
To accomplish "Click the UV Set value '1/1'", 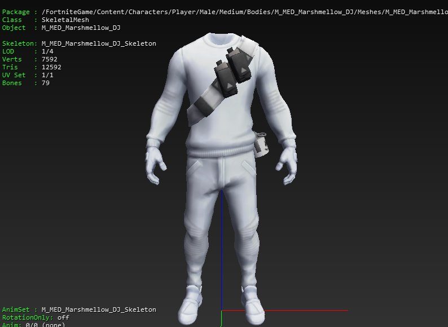I will [x=47, y=75].
